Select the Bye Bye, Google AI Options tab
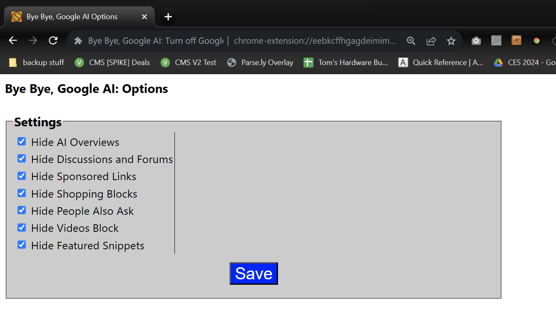556x311 pixels. (x=79, y=17)
